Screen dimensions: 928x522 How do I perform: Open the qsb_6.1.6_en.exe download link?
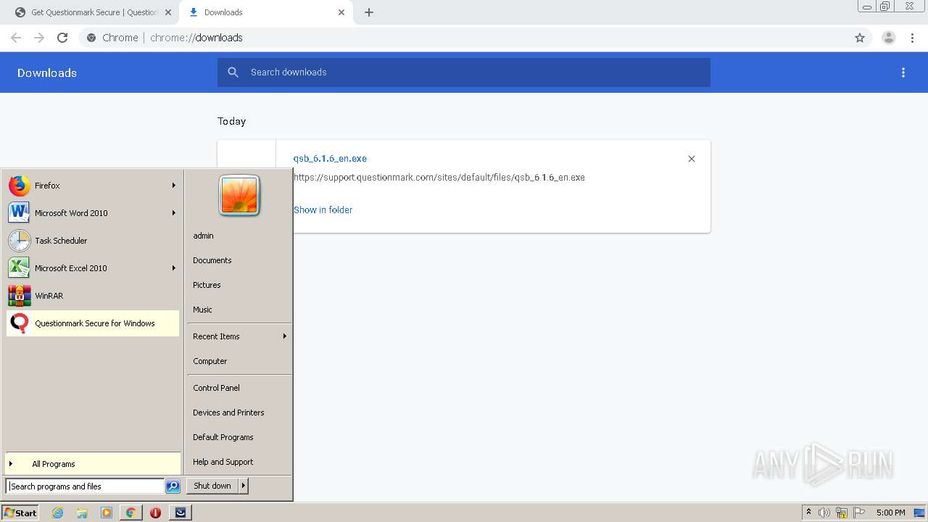pyautogui.click(x=330, y=159)
